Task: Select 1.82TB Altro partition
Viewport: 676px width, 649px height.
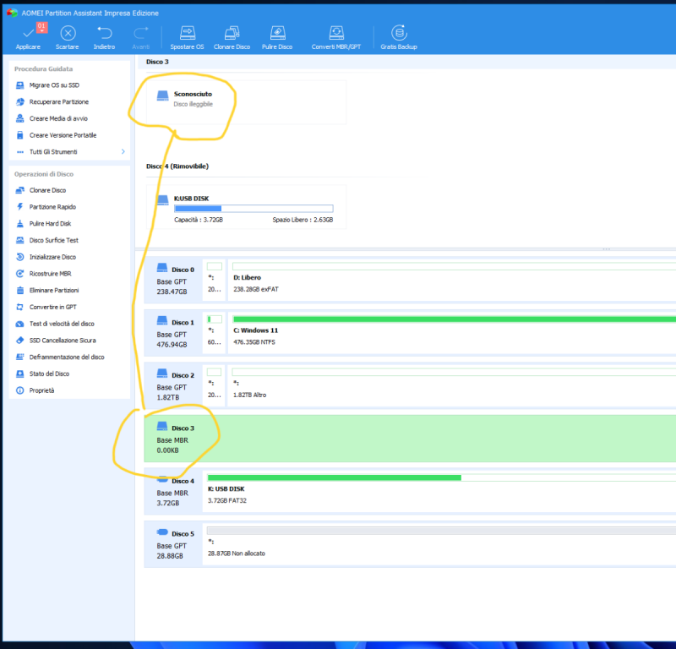Action: coord(452,386)
